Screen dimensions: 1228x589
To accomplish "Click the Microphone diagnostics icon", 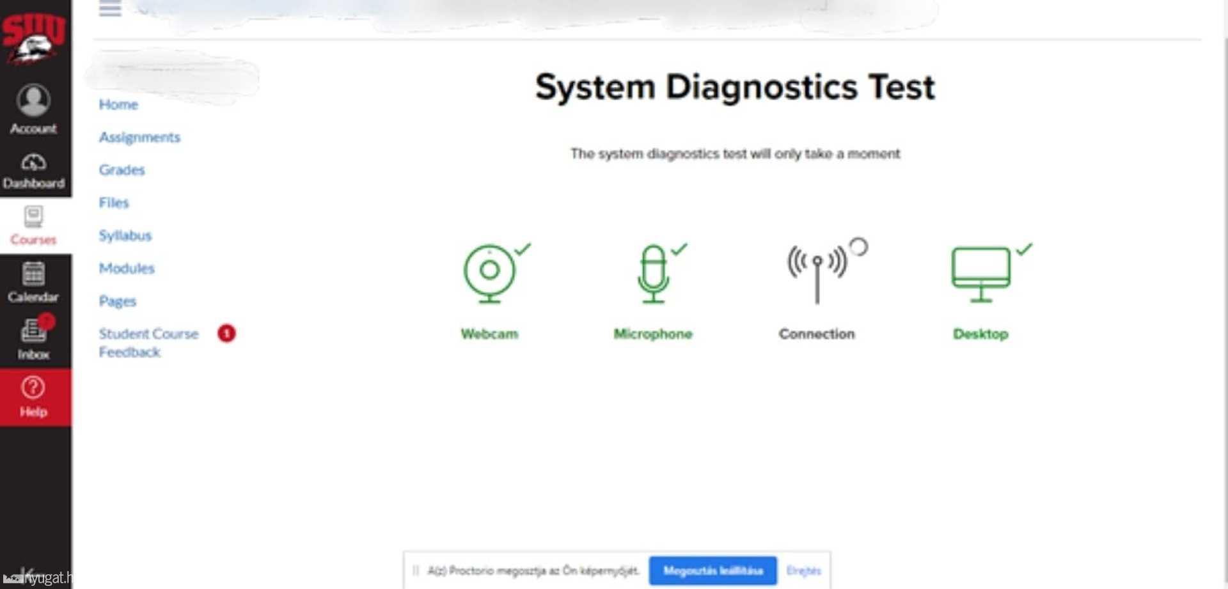I will pyautogui.click(x=653, y=274).
